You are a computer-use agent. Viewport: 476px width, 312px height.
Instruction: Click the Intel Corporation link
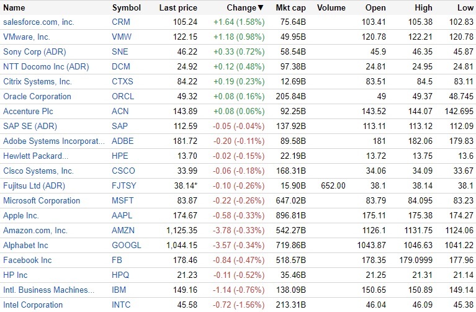click(33, 305)
